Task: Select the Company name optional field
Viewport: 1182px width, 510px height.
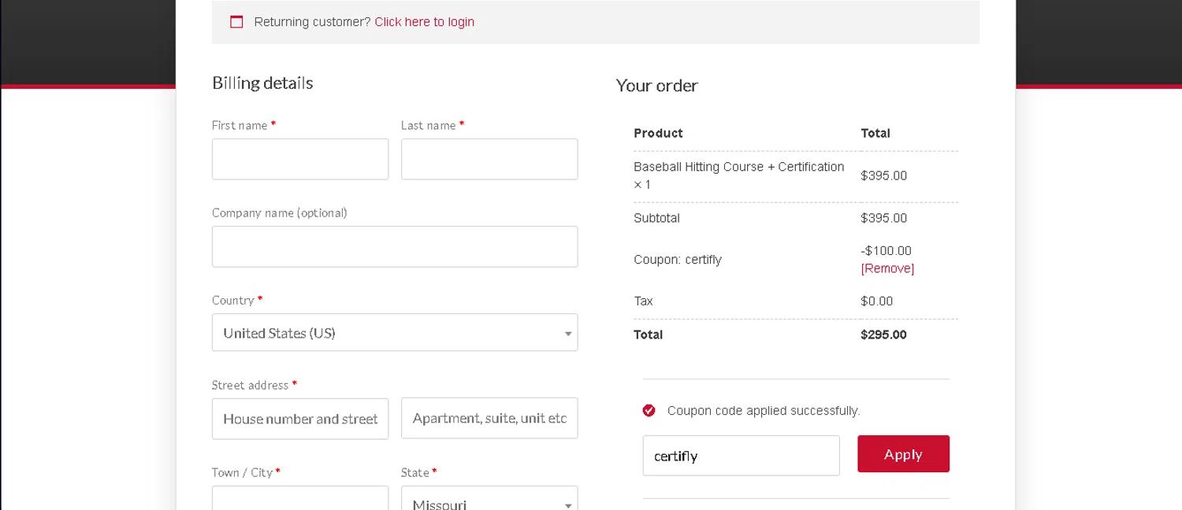Action: [394, 246]
